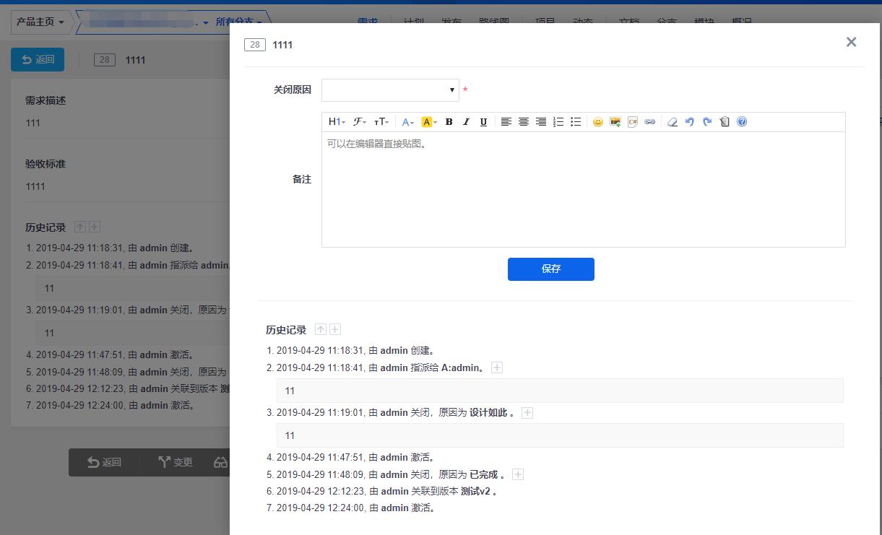Viewport: 882px width, 535px height.
Task: Insert a hyperlink
Action: [x=650, y=122]
